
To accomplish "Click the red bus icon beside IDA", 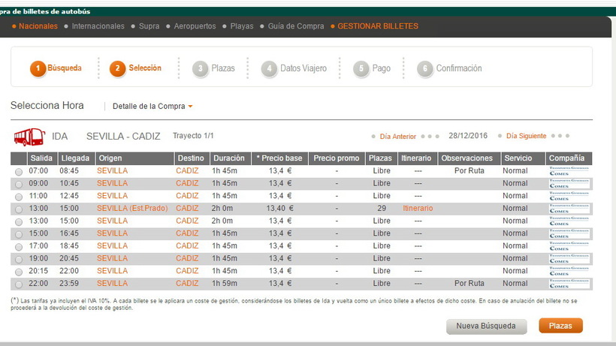I will 29,137.
